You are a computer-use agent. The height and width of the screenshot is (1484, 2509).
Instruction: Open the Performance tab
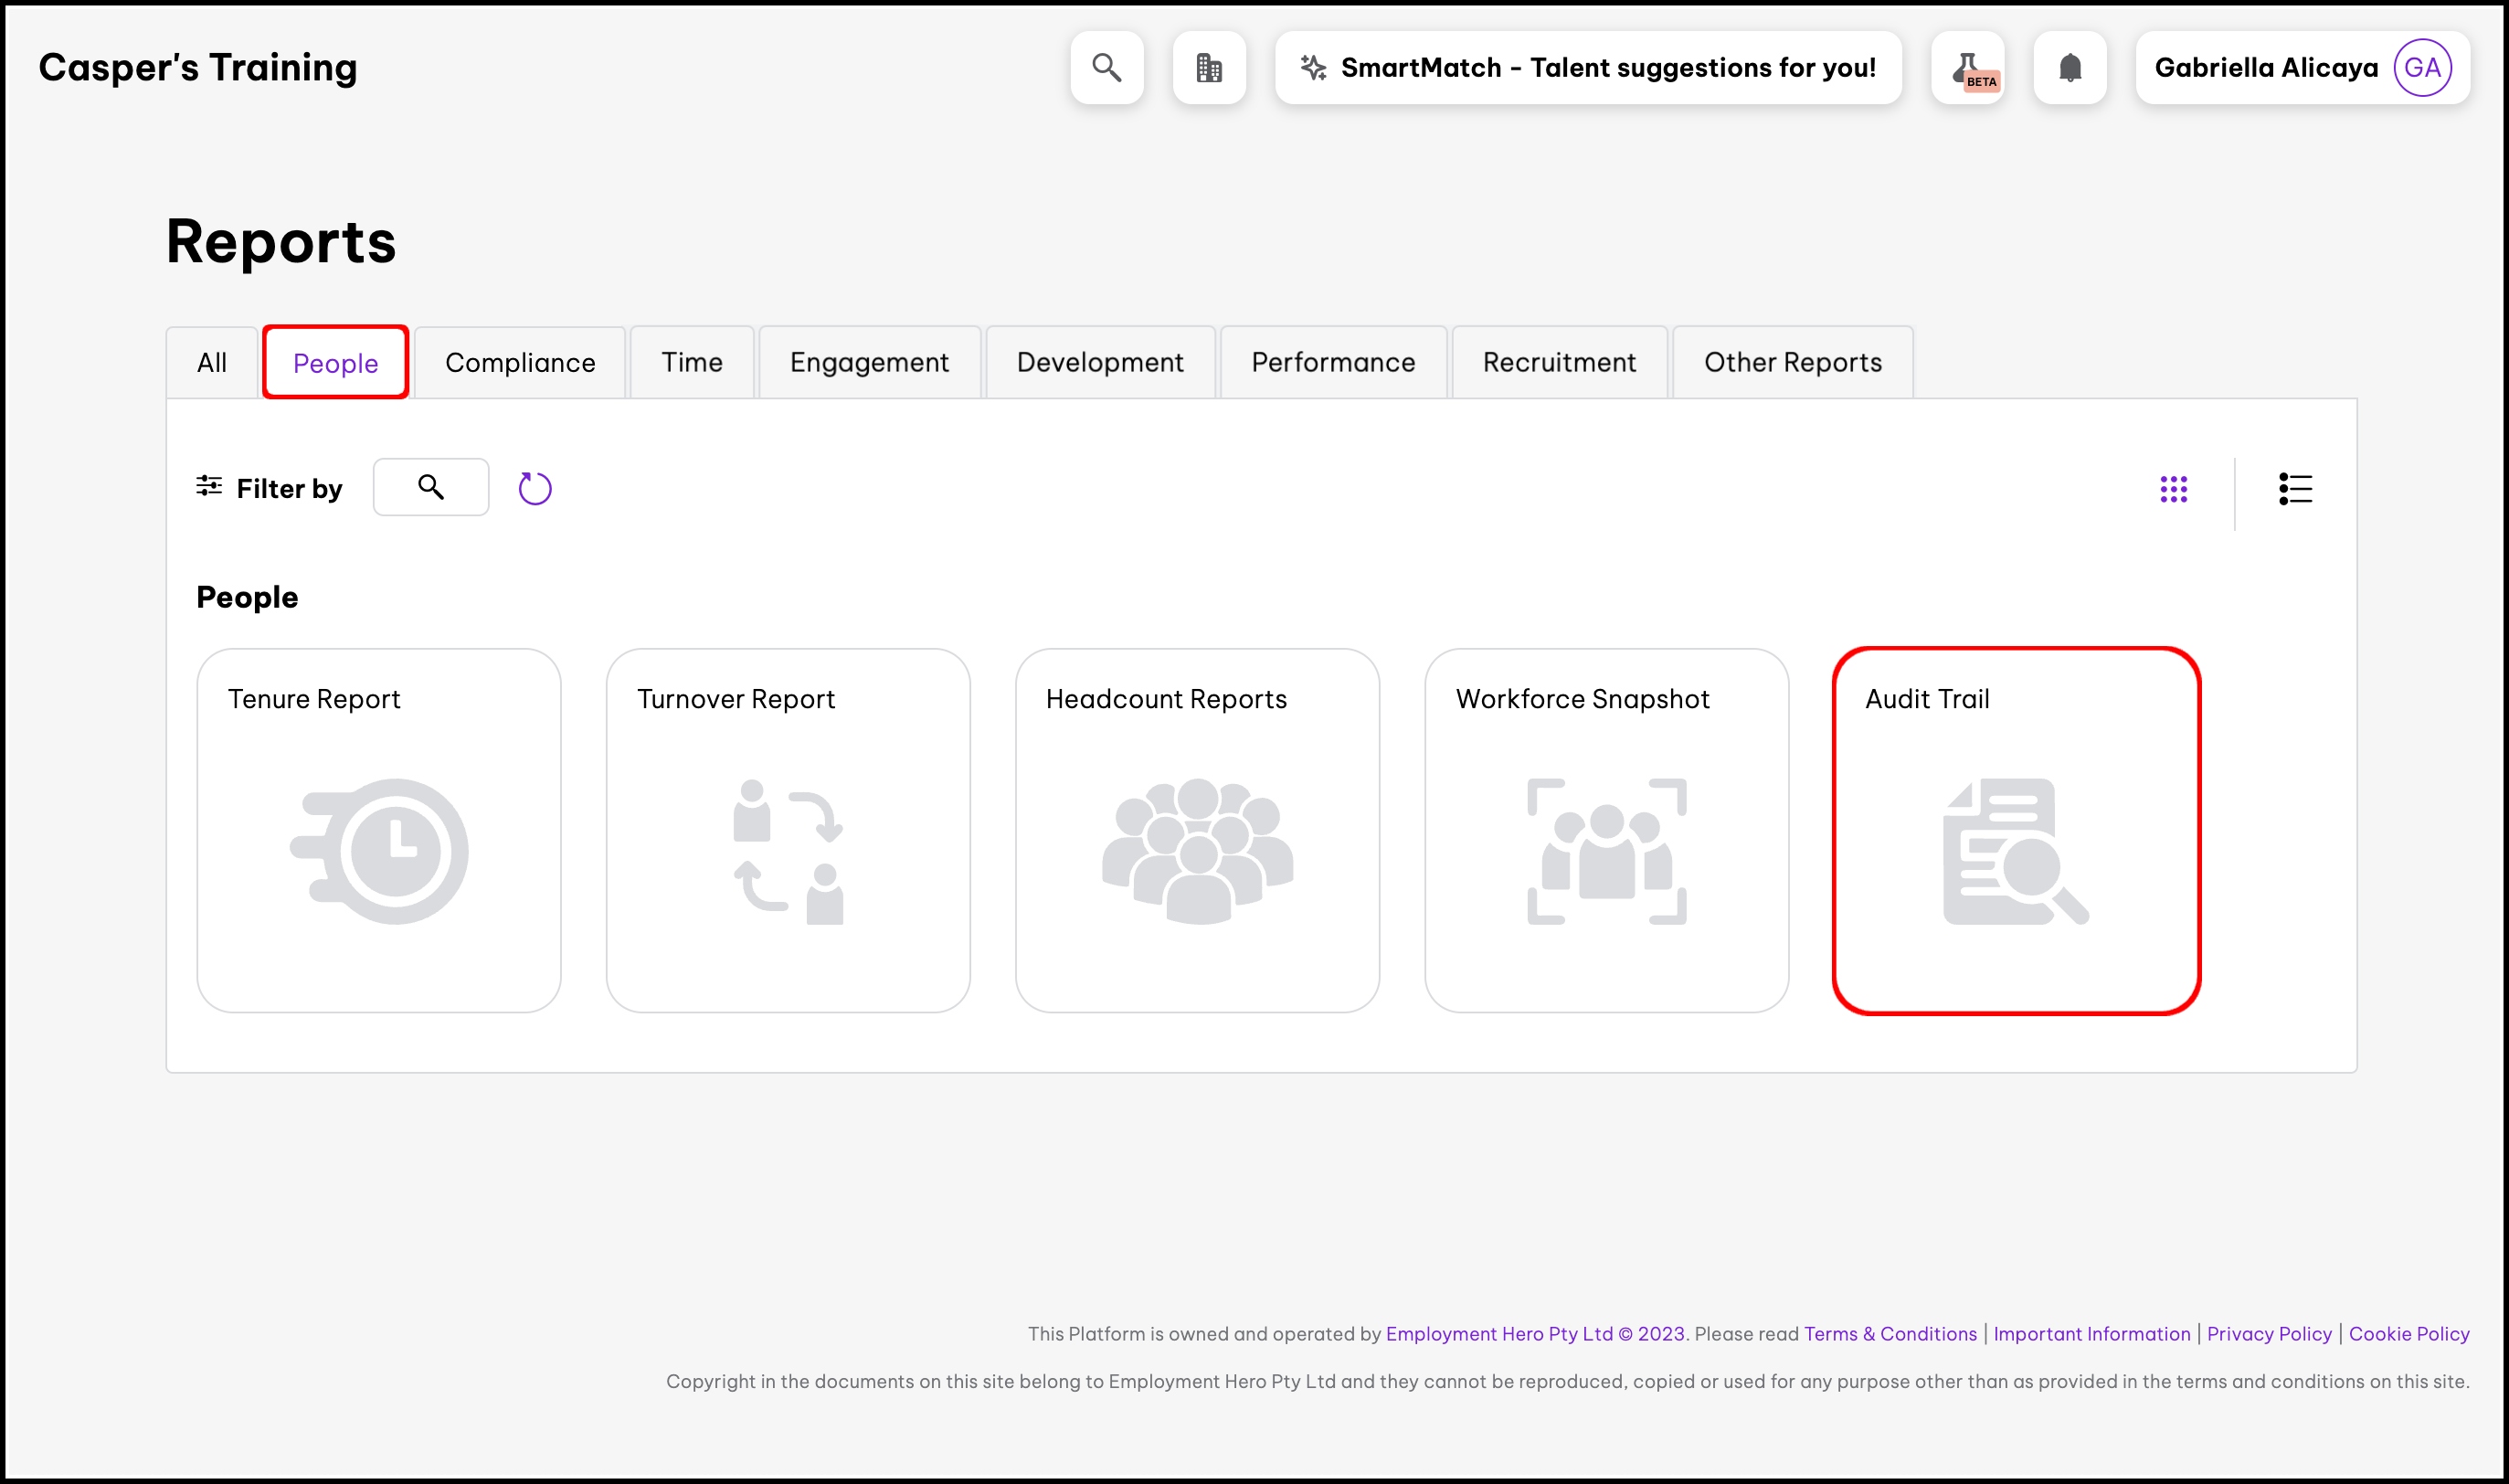(1332, 362)
